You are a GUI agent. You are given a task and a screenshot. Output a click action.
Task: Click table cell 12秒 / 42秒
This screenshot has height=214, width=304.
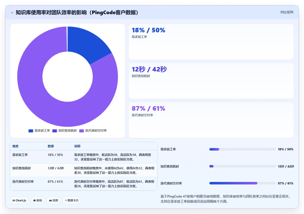(56, 168)
